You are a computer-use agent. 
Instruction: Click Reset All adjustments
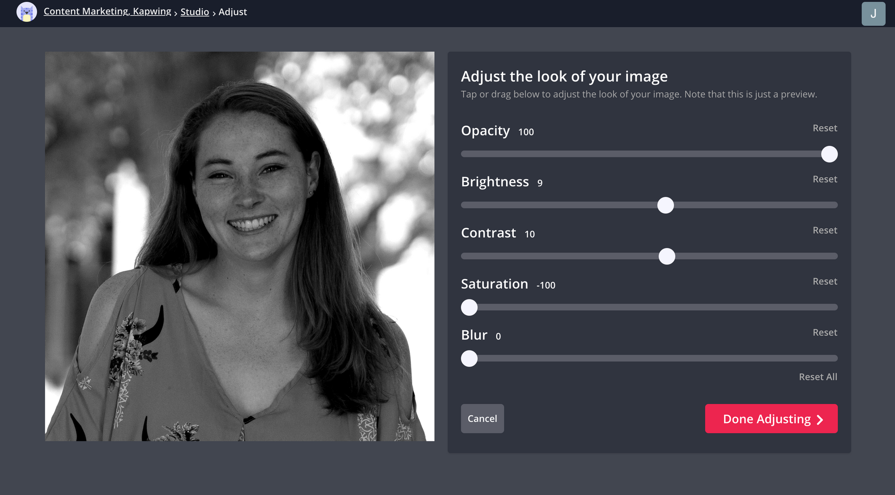click(x=818, y=377)
